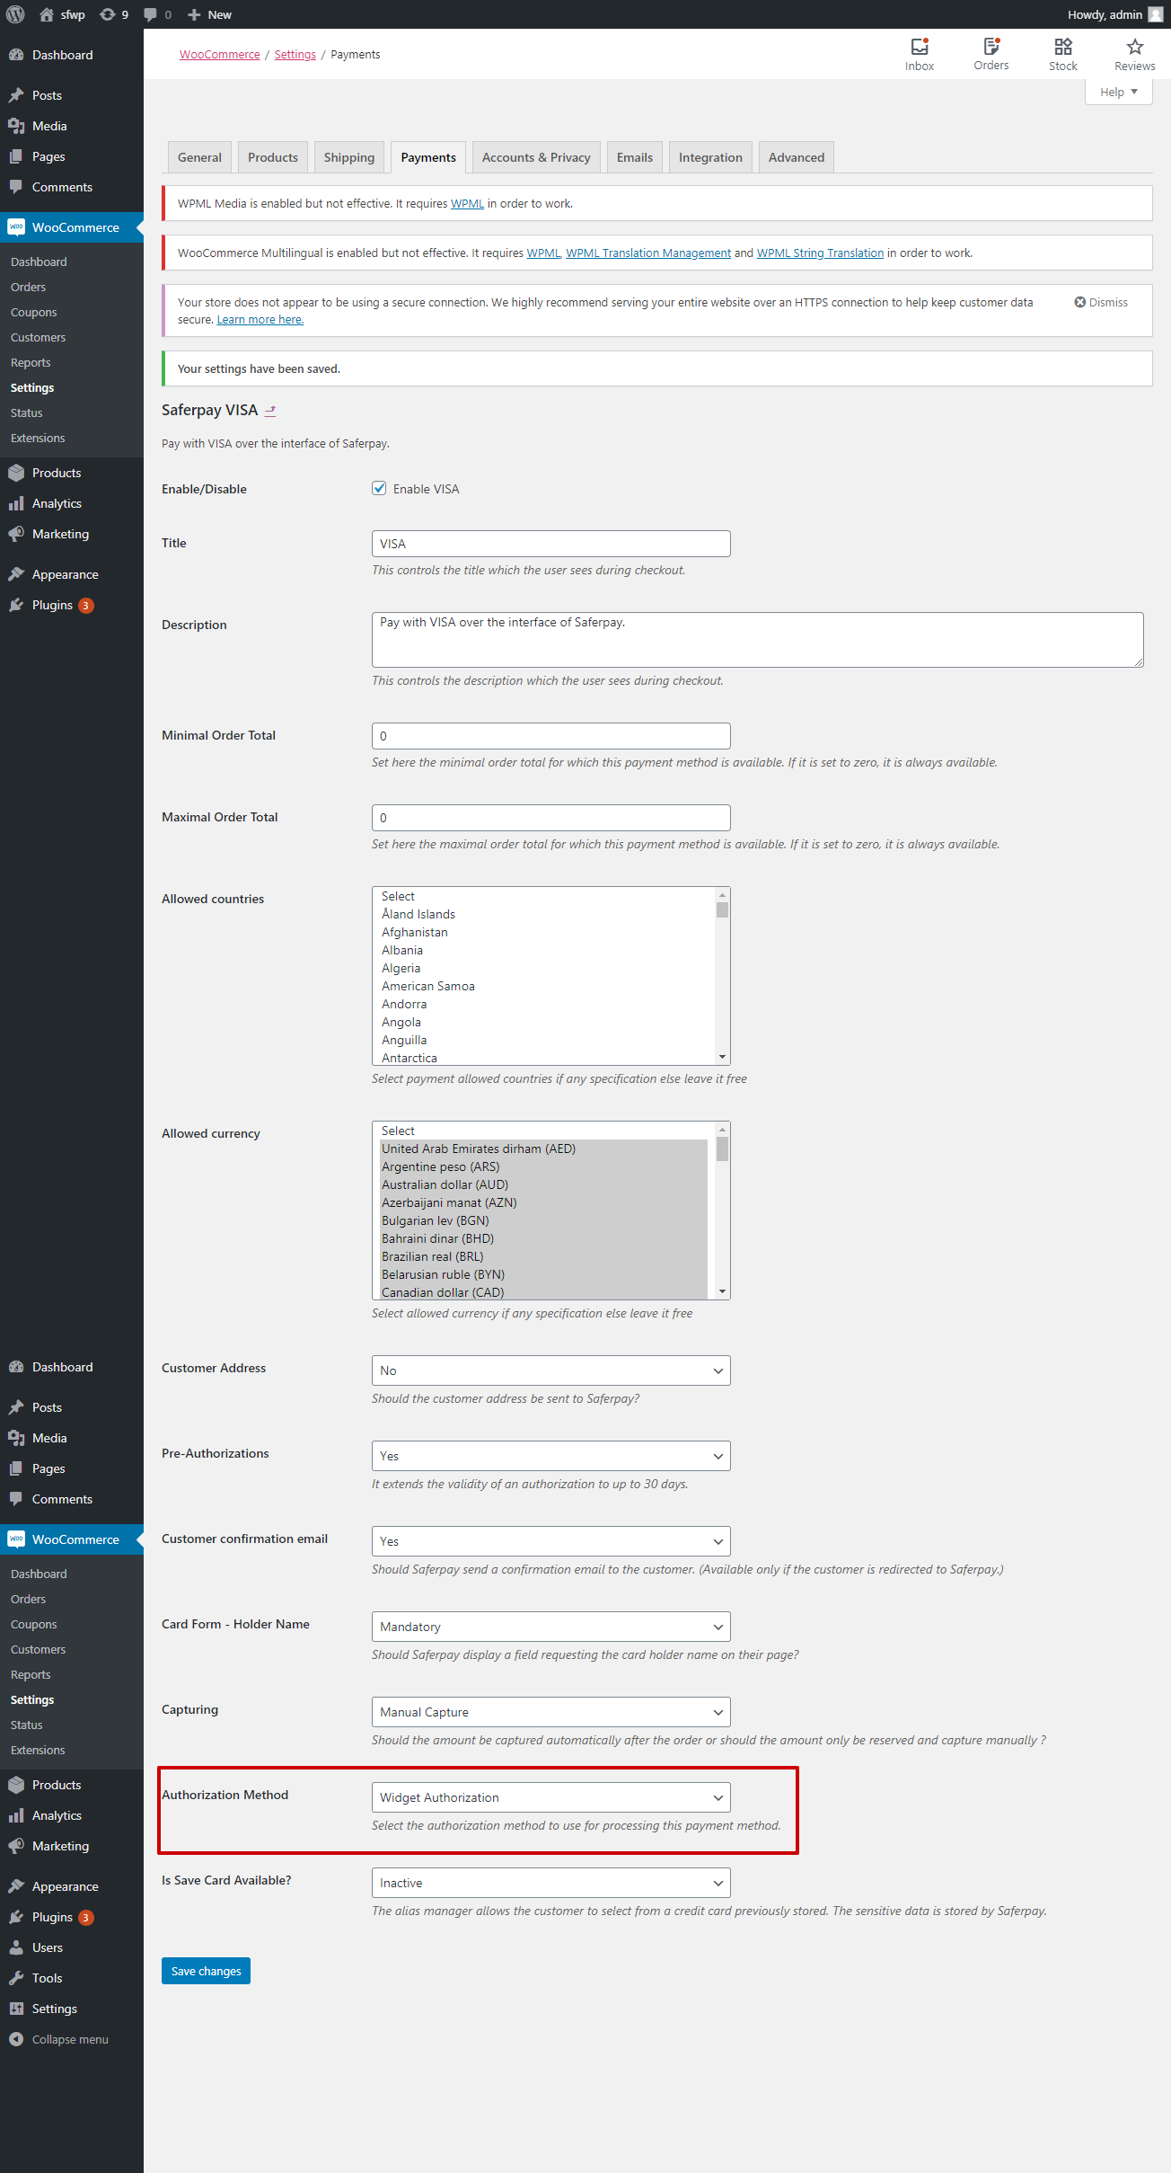Click the Minimal Order Total input field
The image size is (1171, 2173).
coord(550,736)
